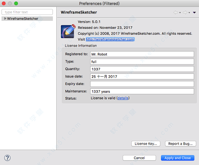Click the empty Expiry date field
199x165 pixels.
(142, 84)
